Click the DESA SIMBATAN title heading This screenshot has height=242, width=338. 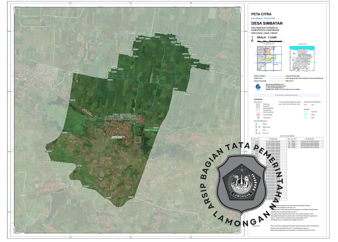[266, 23]
